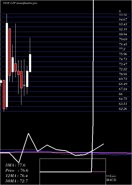Select the 75.96 price level label
Image resolution: width=132 pixels, height=185 pixels.
tap(123, 54)
